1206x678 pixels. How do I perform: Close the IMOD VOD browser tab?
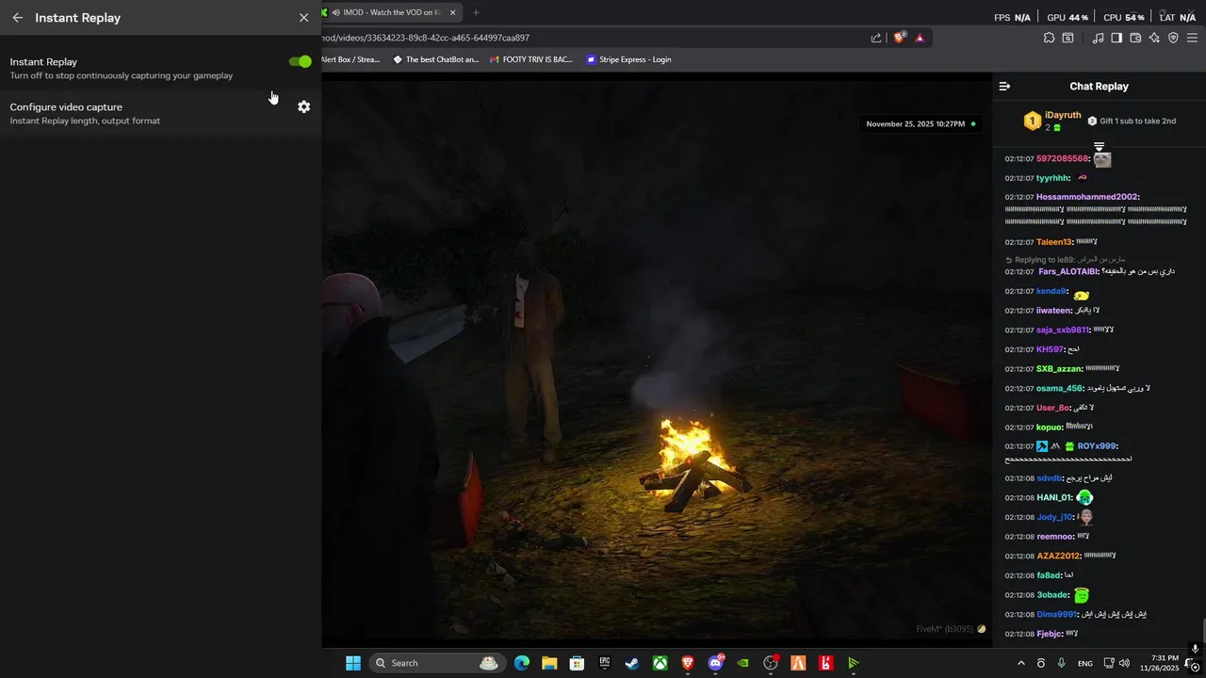452,12
